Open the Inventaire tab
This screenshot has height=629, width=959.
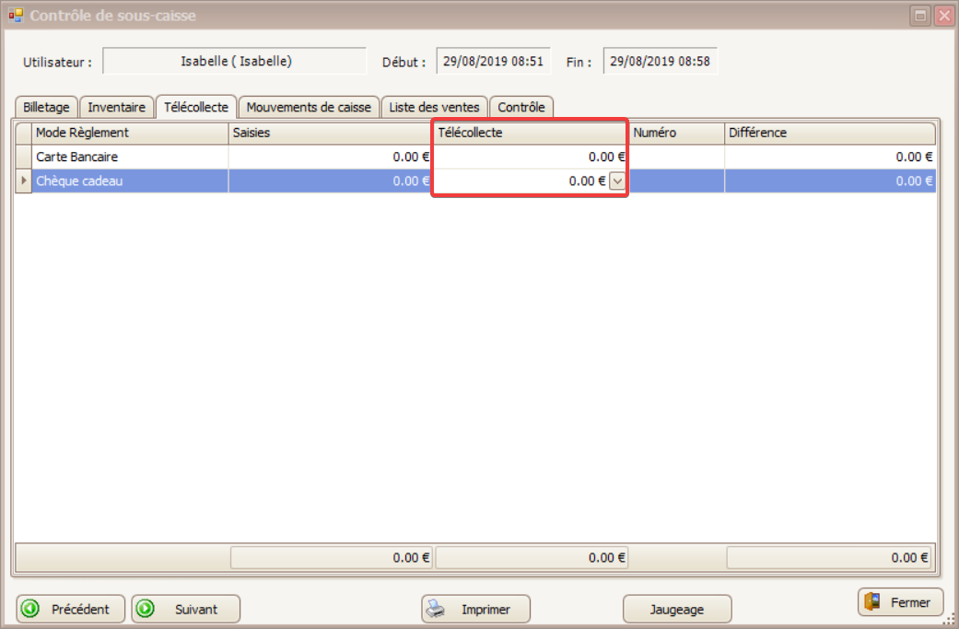[116, 107]
